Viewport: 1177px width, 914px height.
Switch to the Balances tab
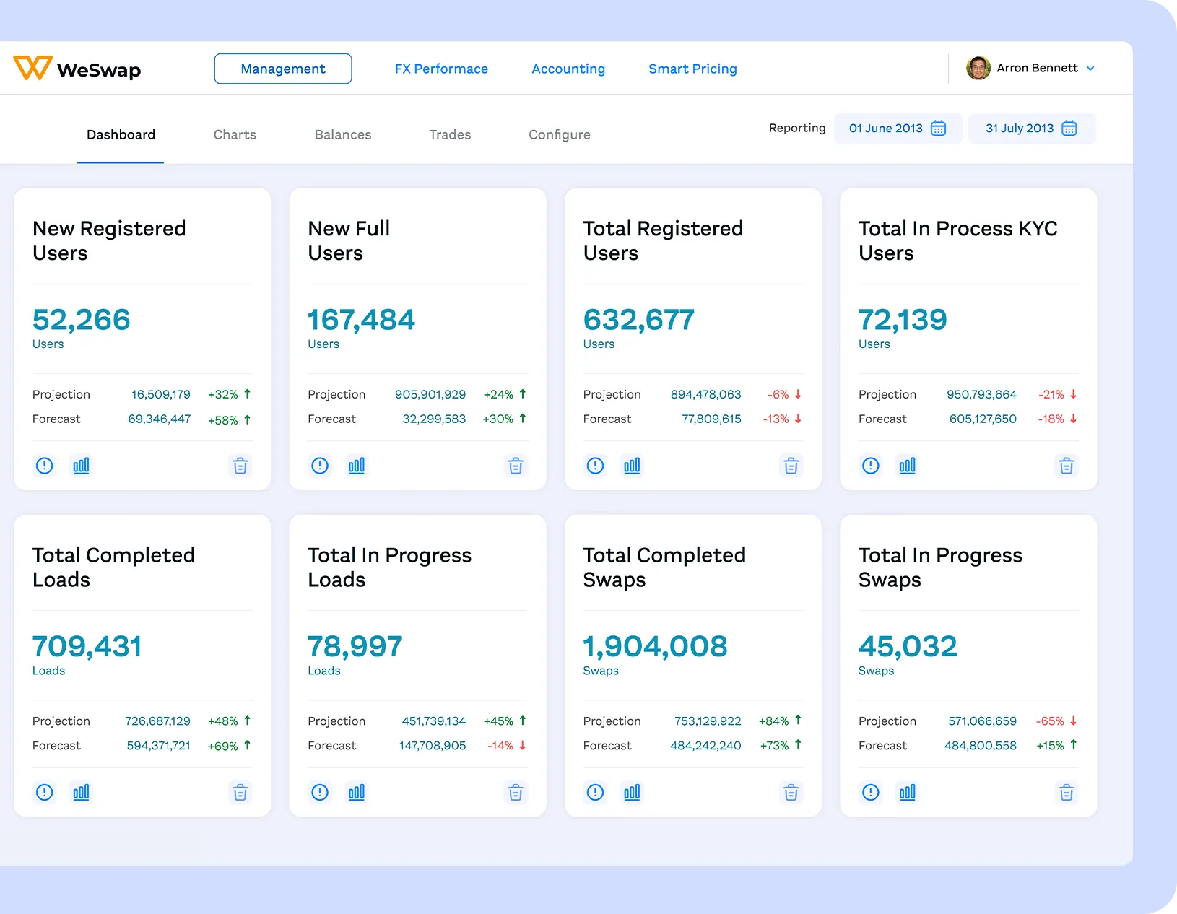pyautogui.click(x=343, y=135)
